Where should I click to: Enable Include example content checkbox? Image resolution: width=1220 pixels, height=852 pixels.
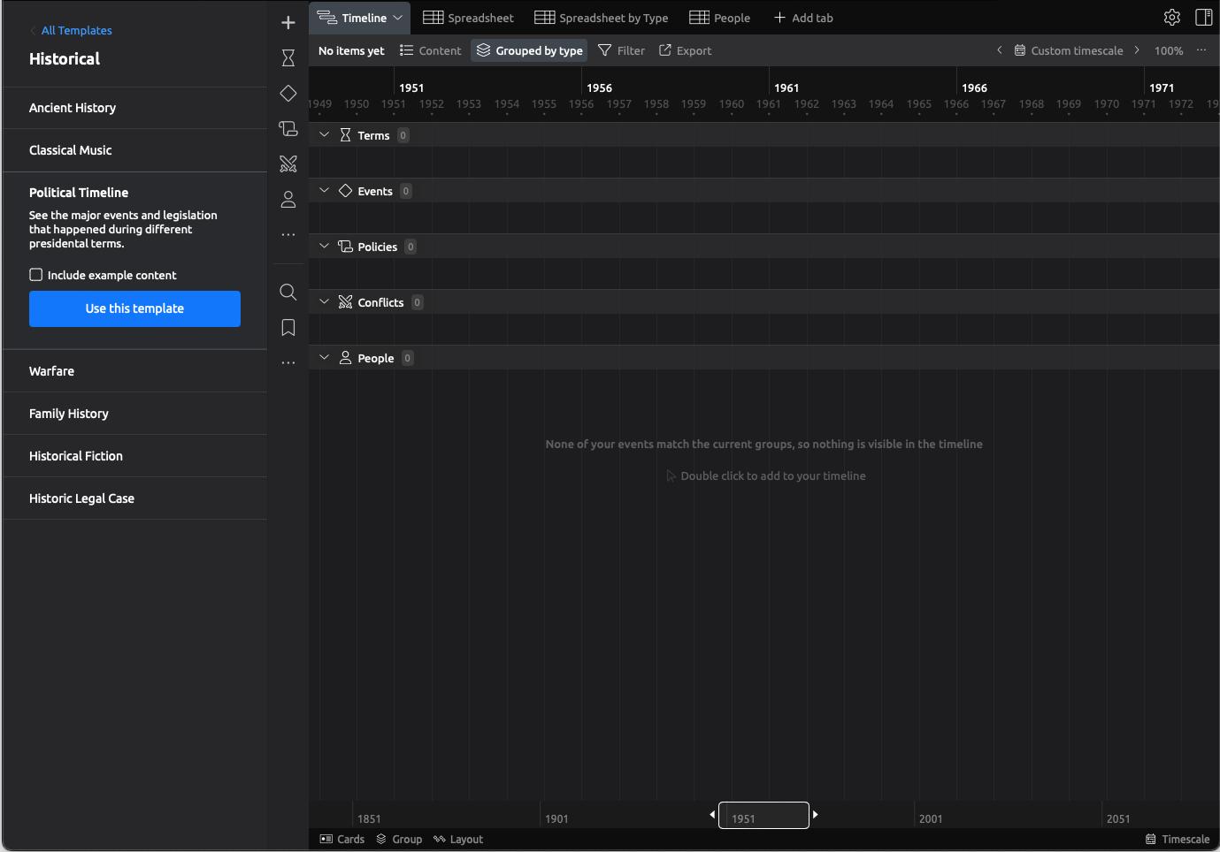pos(36,275)
